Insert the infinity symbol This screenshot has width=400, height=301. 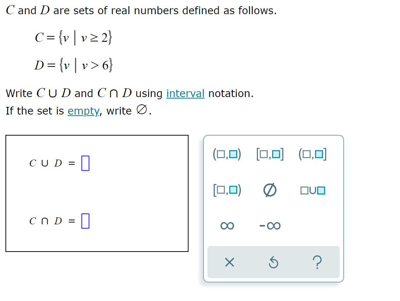(x=226, y=225)
